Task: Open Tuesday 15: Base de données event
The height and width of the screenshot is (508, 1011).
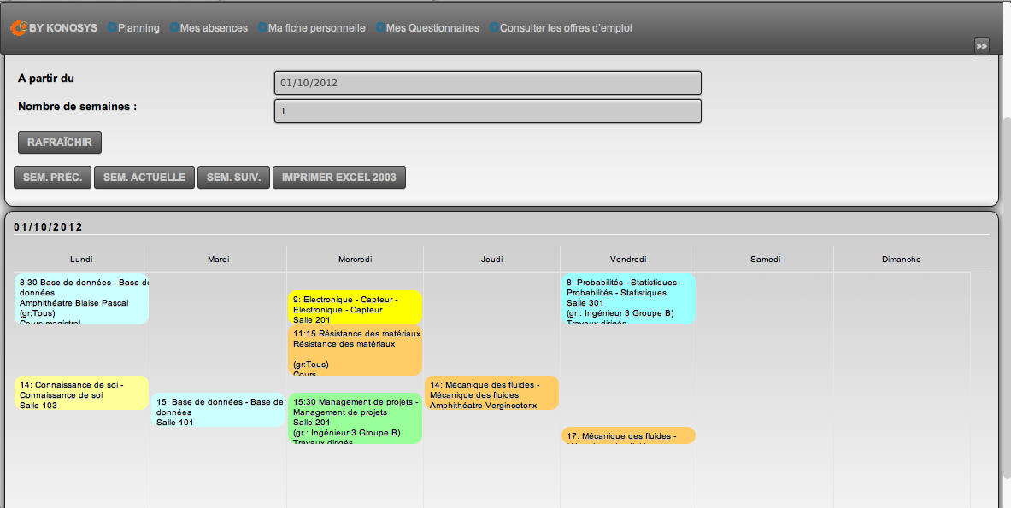Action: pos(219,410)
